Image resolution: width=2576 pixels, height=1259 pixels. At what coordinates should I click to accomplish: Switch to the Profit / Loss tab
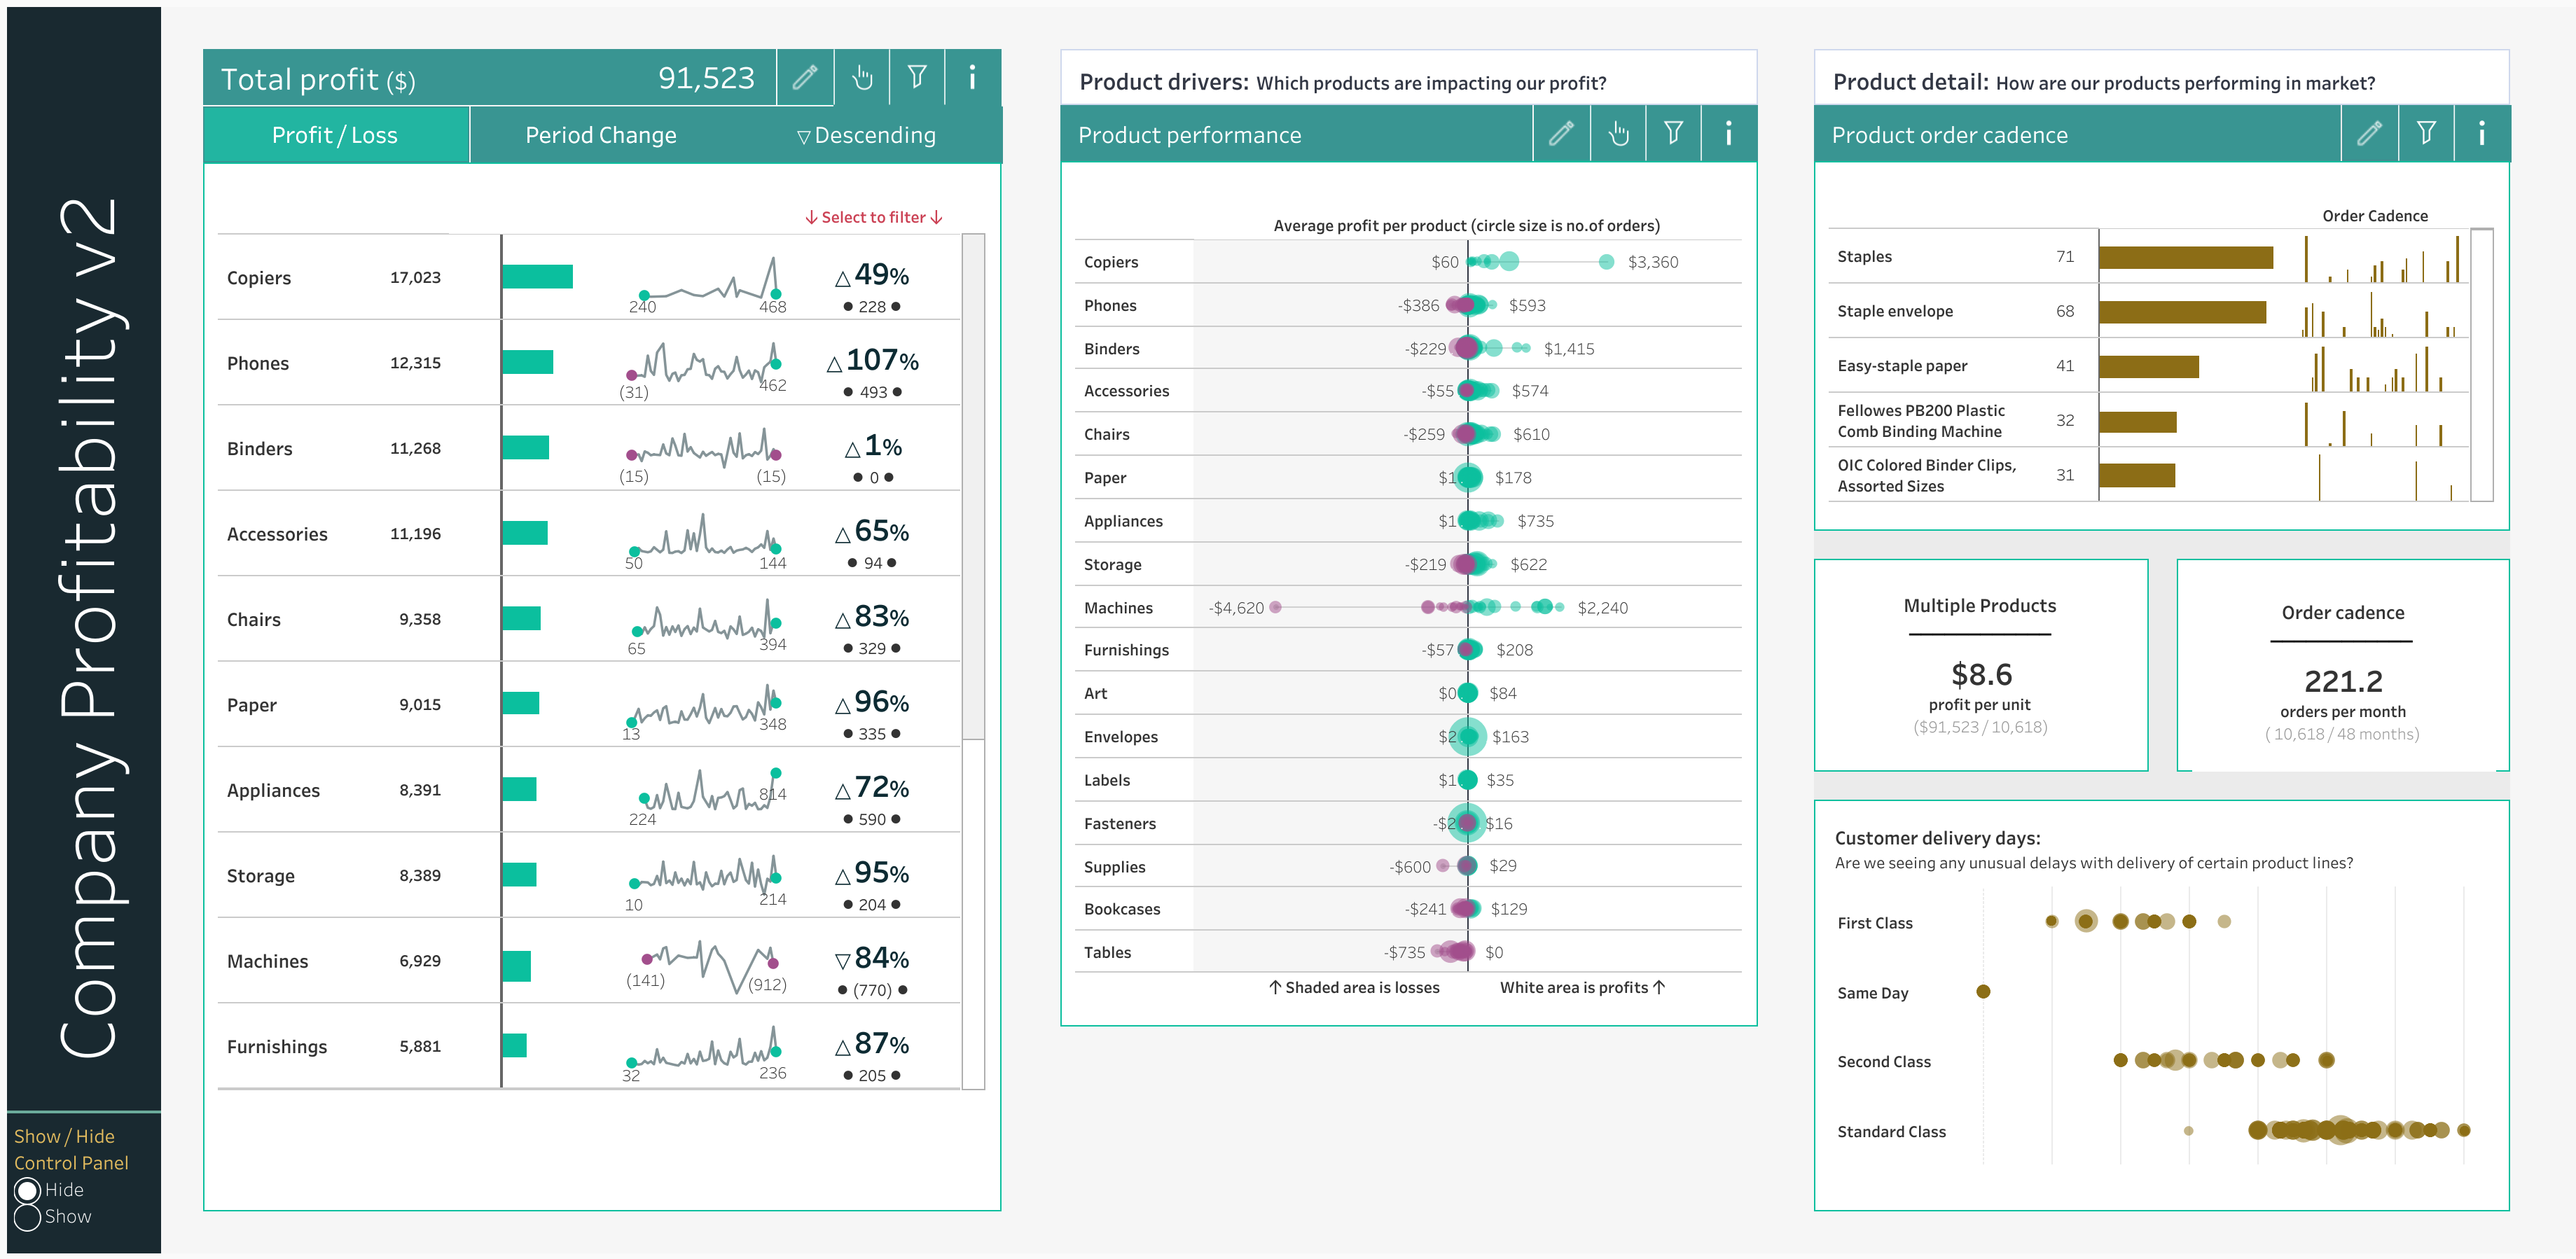coord(335,136)
